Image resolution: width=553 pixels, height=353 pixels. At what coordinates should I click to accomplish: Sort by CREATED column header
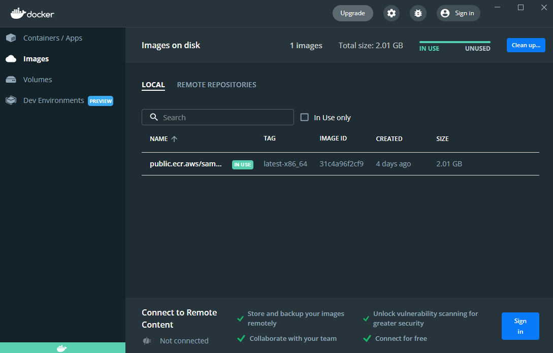(389, 139)
